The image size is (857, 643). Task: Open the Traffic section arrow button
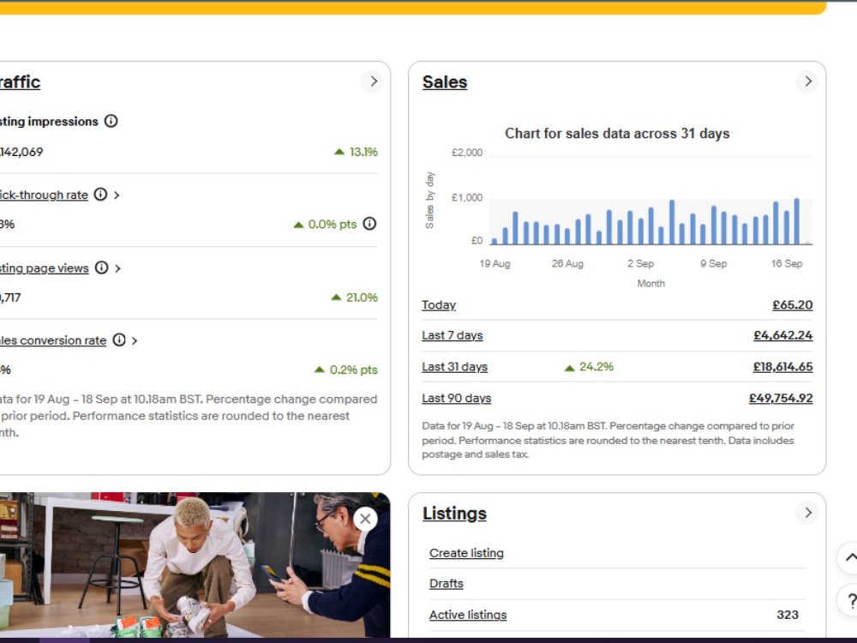pyautogui.click(x=374, y=81)
